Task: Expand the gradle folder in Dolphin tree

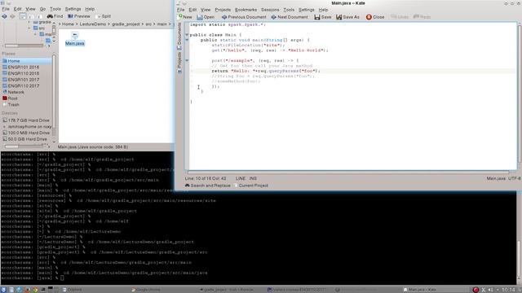Action: [x=29, y=22]
